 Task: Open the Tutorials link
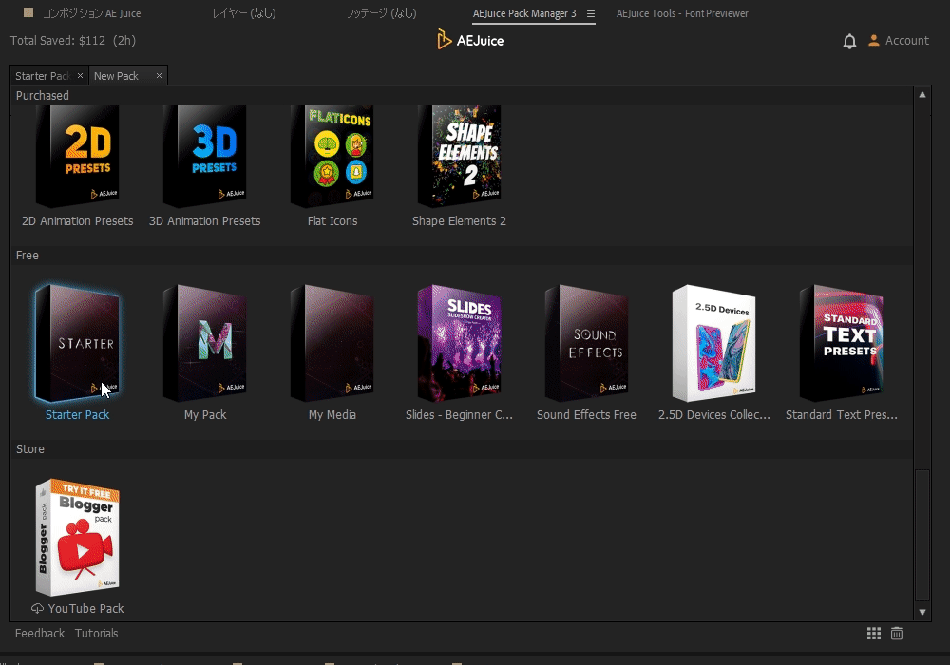[96, 633]
